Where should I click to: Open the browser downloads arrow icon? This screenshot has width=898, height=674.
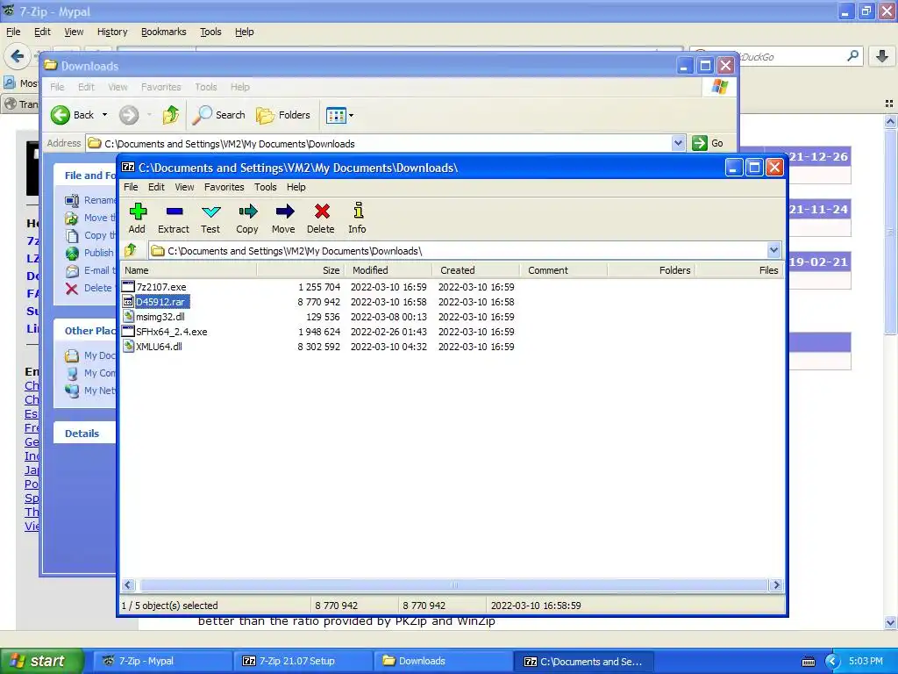click(x=882, y=56)
